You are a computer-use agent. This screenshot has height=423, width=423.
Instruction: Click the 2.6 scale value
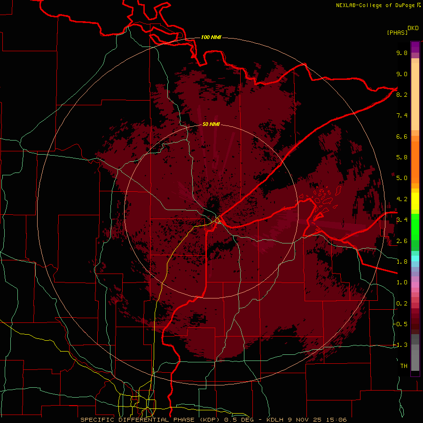pyautogui.click(x=402, y=241)
